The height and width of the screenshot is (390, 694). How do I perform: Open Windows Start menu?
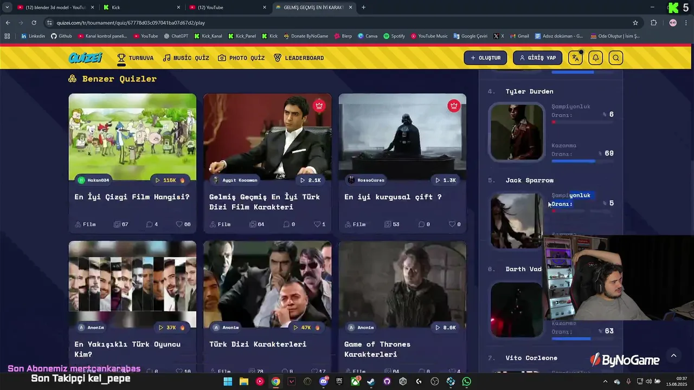click(228, 381)
